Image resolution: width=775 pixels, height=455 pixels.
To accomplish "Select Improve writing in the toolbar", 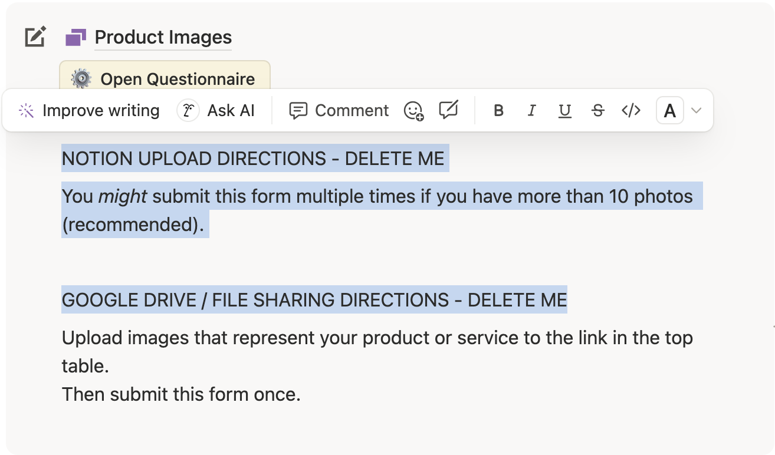I will point(89,111).
